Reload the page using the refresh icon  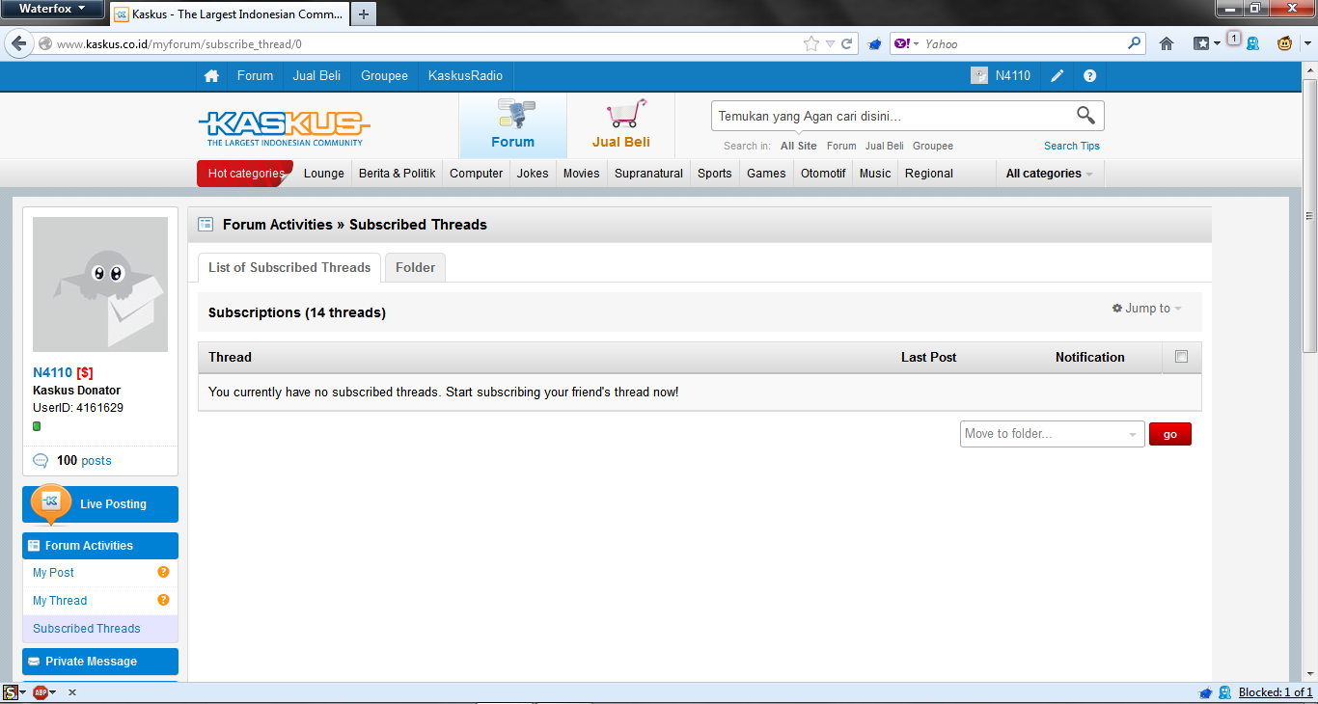point(847,43)
